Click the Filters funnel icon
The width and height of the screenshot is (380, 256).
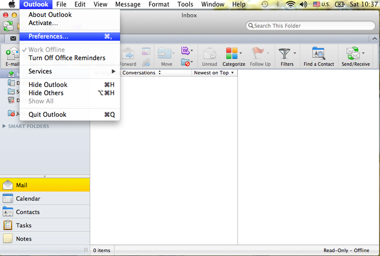tap(284, 53)
